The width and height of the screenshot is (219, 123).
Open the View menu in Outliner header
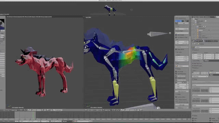(x=197, y=17)
